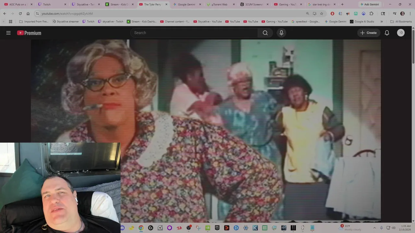Open the YouTube guide hamburger menu
The height and width of the screenshot is (233, 415).
8,33
